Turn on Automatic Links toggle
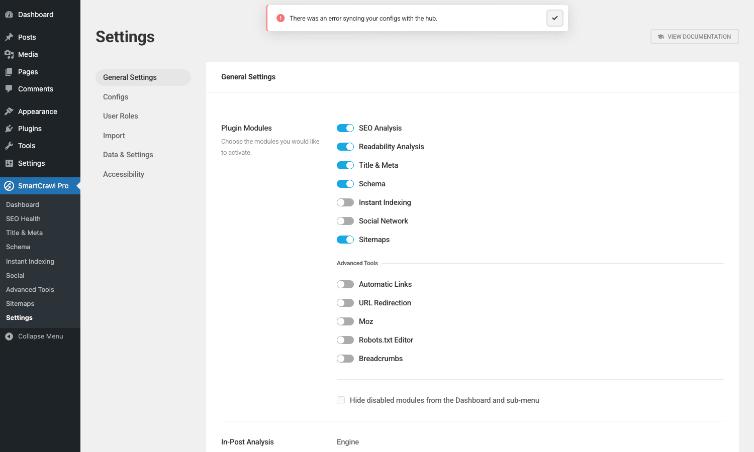Screen dimensions: 754x452 pyautogui.click(x=345, y=284)
